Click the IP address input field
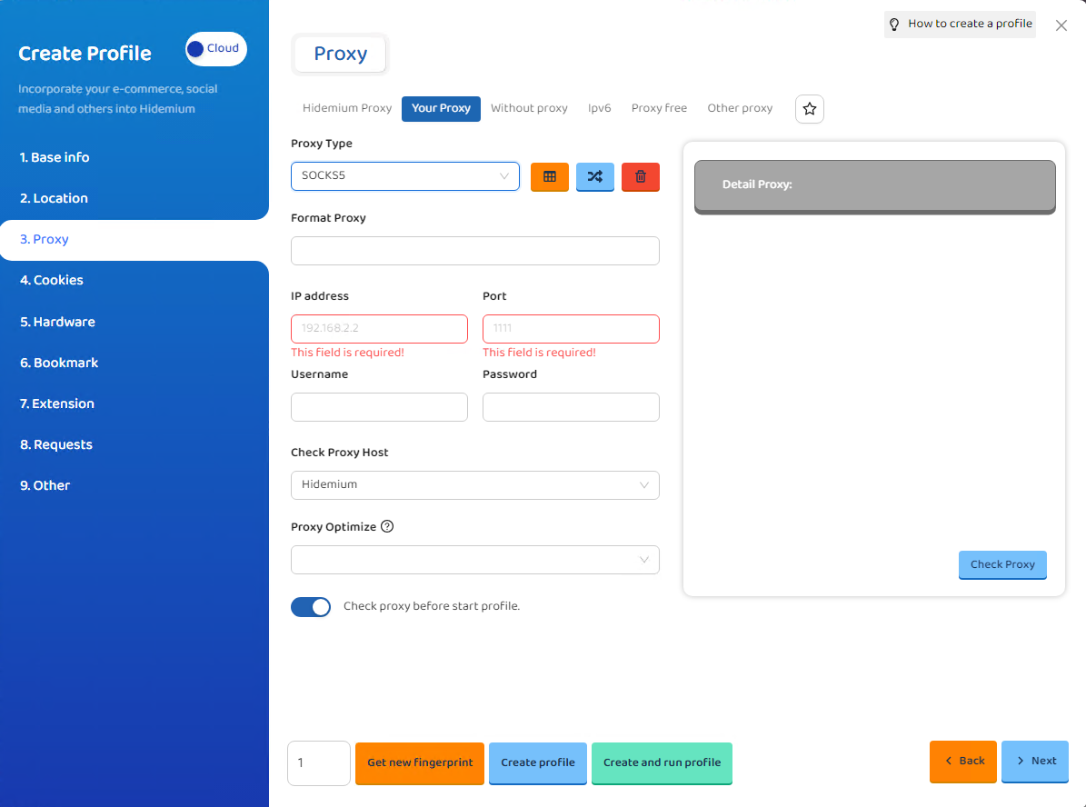 point(379,329)
